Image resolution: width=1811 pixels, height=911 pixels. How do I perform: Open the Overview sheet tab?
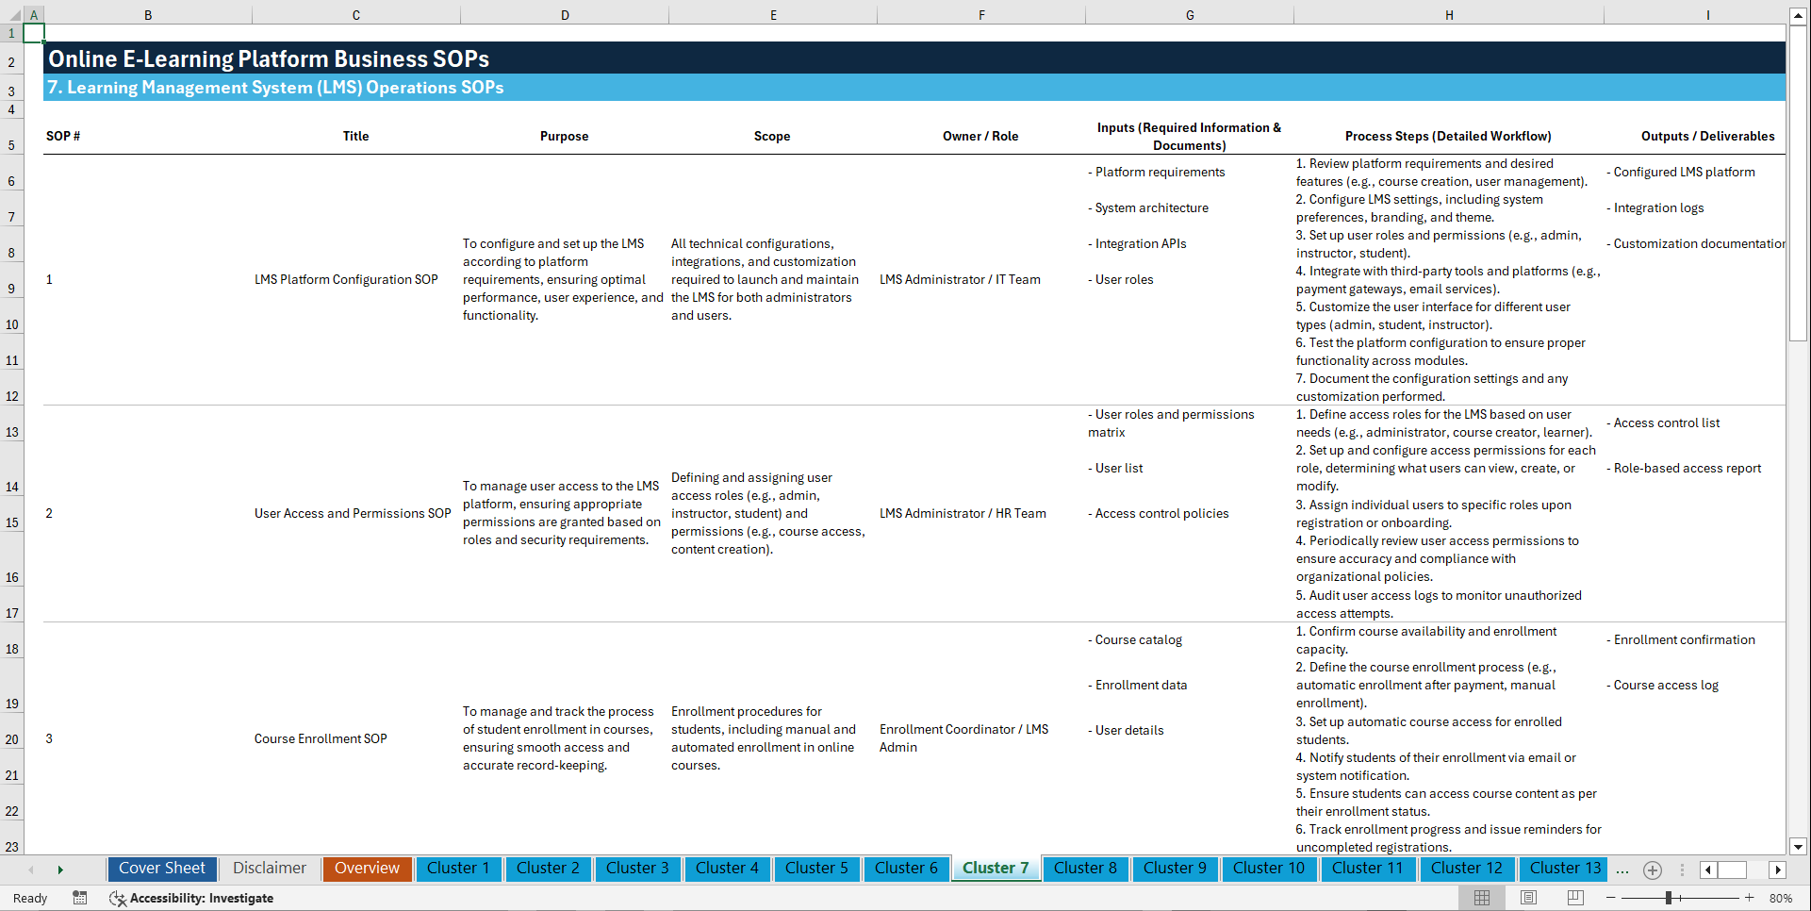click(x=367, y=869)
